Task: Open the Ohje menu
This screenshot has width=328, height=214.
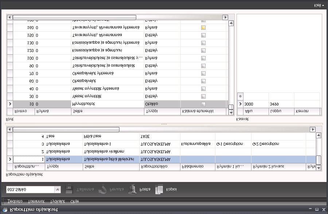Action: (75, 201)
